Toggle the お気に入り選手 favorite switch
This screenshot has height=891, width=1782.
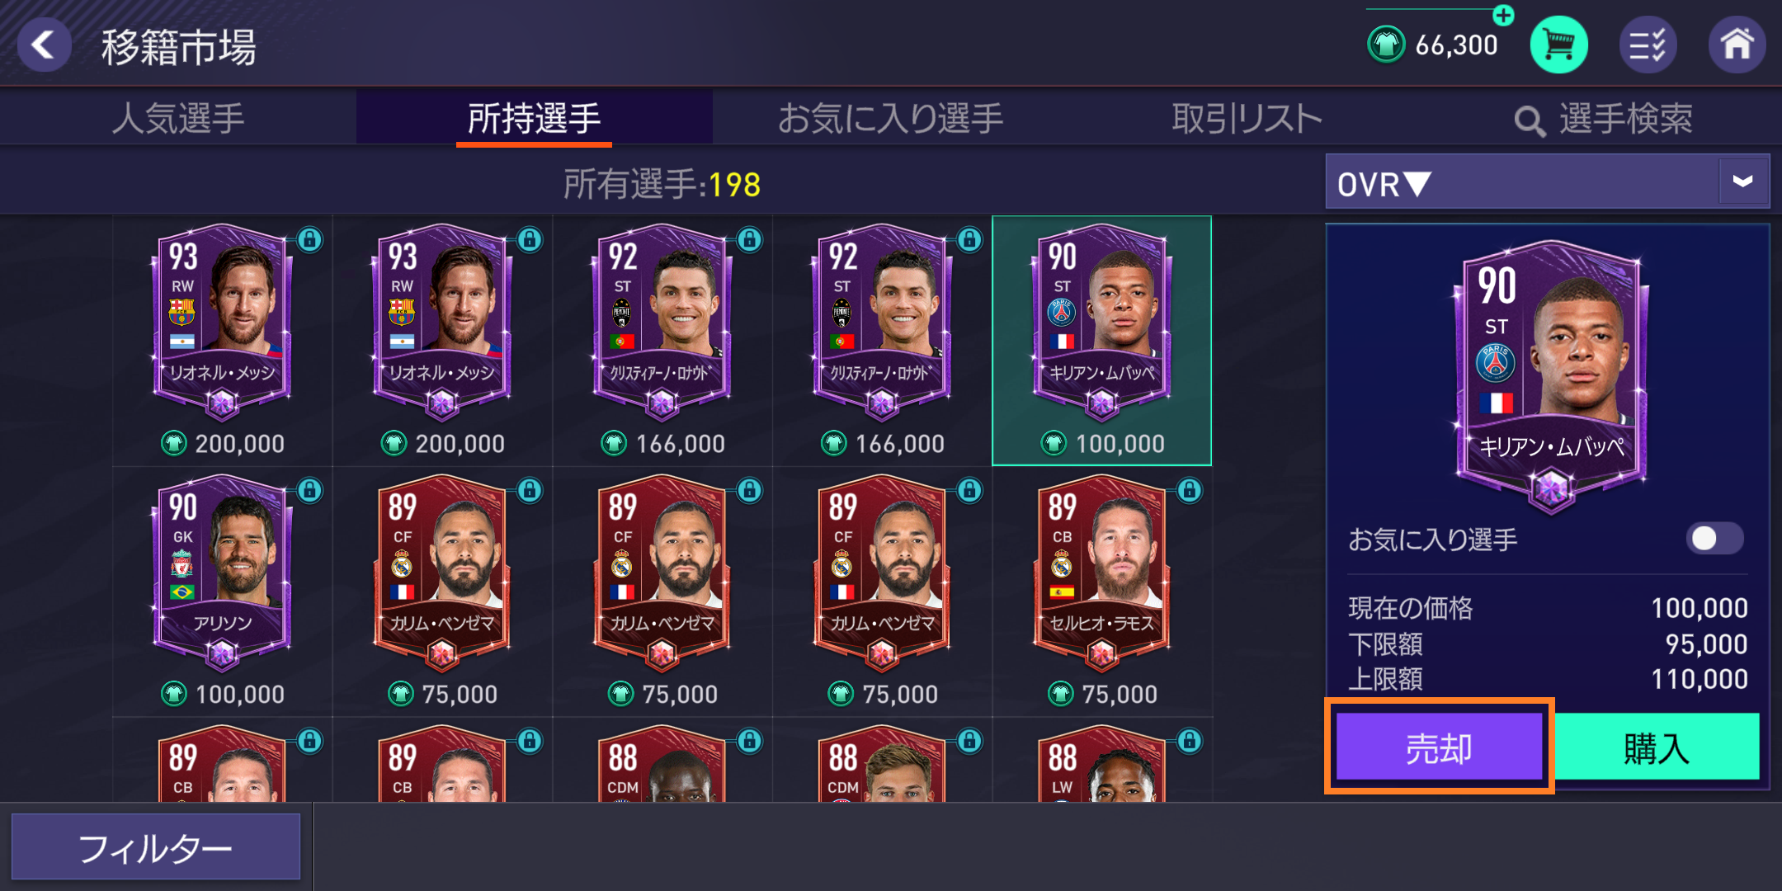point(1714,539)
